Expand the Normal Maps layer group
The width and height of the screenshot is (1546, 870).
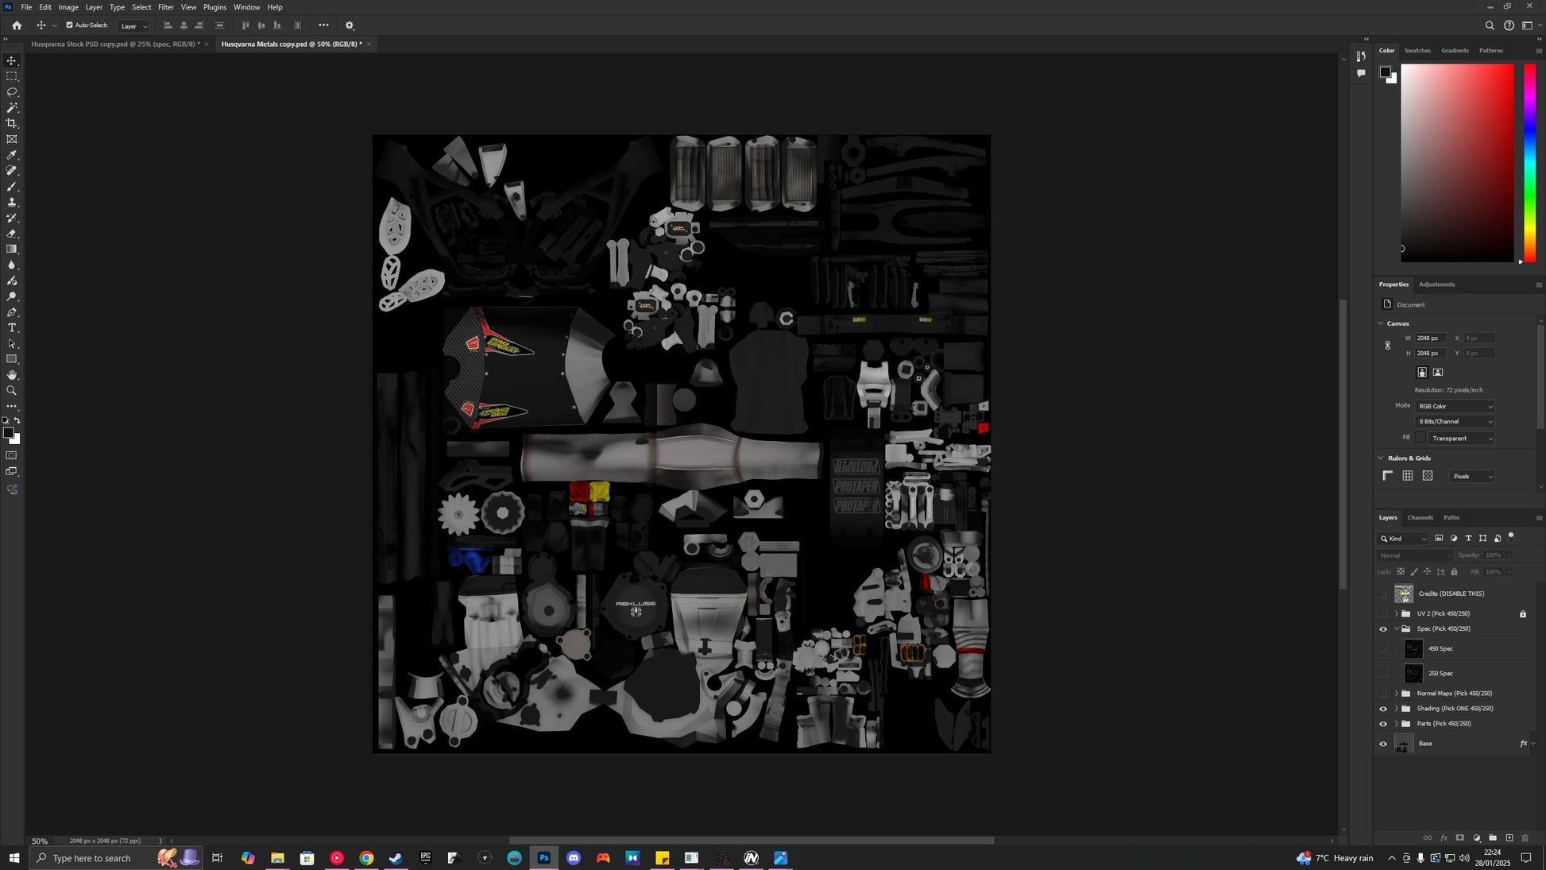pos(1397,694)
